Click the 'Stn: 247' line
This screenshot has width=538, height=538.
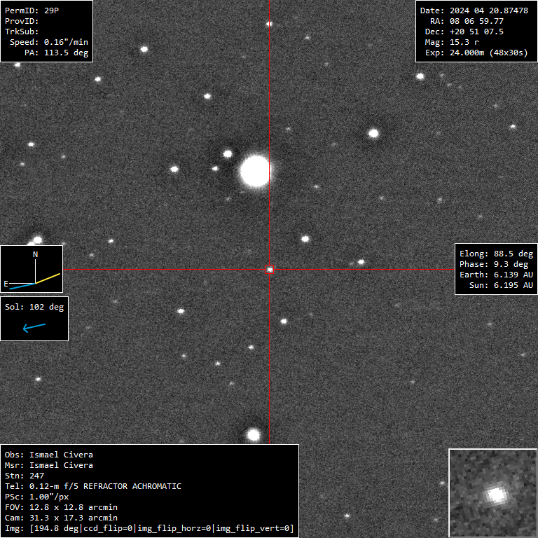tap(25, 476)
